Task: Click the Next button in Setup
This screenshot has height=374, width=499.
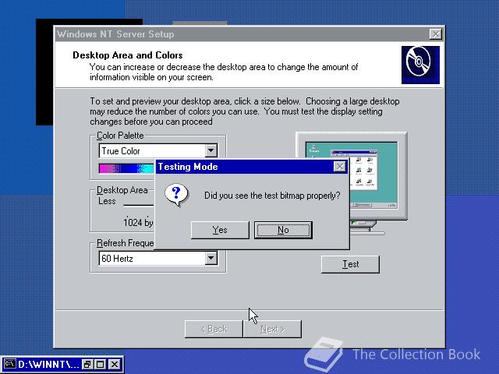Action: 272,329
